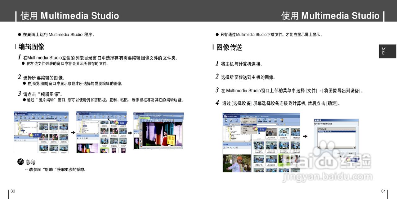The height and width of the screenshot is (199, 397).
Task: Click the preview image in page 30's second screenshot
Action: click(x=88, y=148)
